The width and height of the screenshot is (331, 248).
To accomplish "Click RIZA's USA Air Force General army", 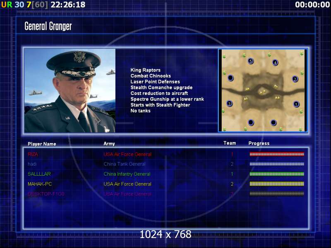I will pyautogui.click(x=127, y=154).
